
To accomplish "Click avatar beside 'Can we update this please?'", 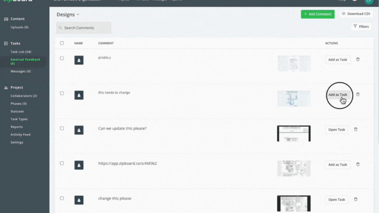I will click(79, 130).
